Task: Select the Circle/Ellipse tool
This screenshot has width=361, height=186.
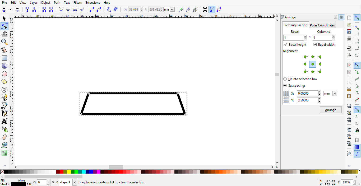Action: click(x=4, y=74)
